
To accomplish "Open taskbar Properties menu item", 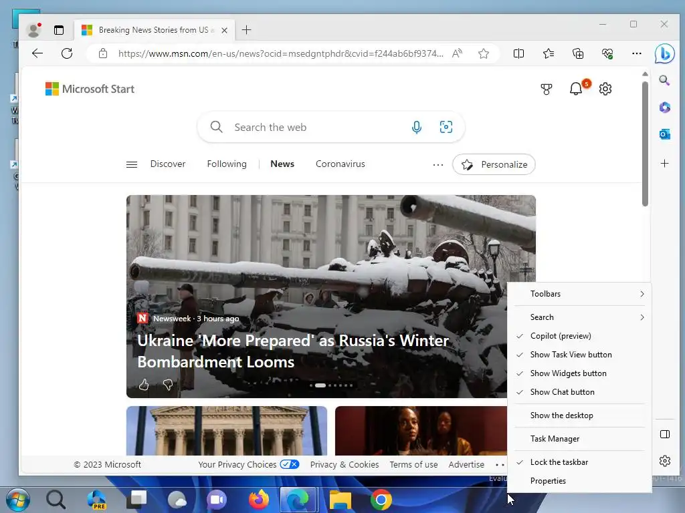I will pyautogui.click(x=579, y=481).
